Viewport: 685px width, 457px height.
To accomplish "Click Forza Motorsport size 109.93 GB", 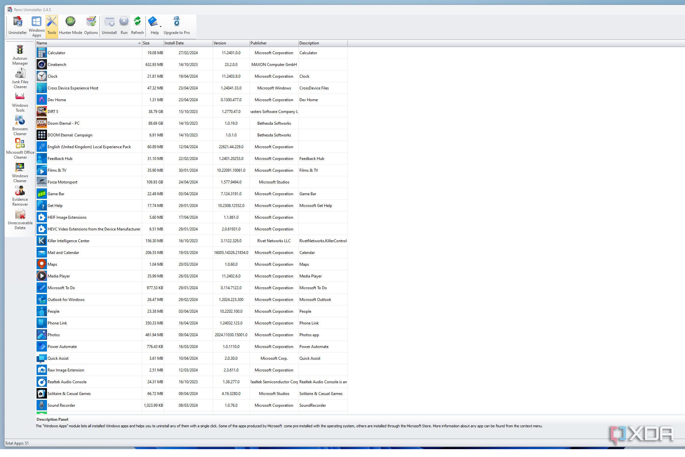I will 155,182.
